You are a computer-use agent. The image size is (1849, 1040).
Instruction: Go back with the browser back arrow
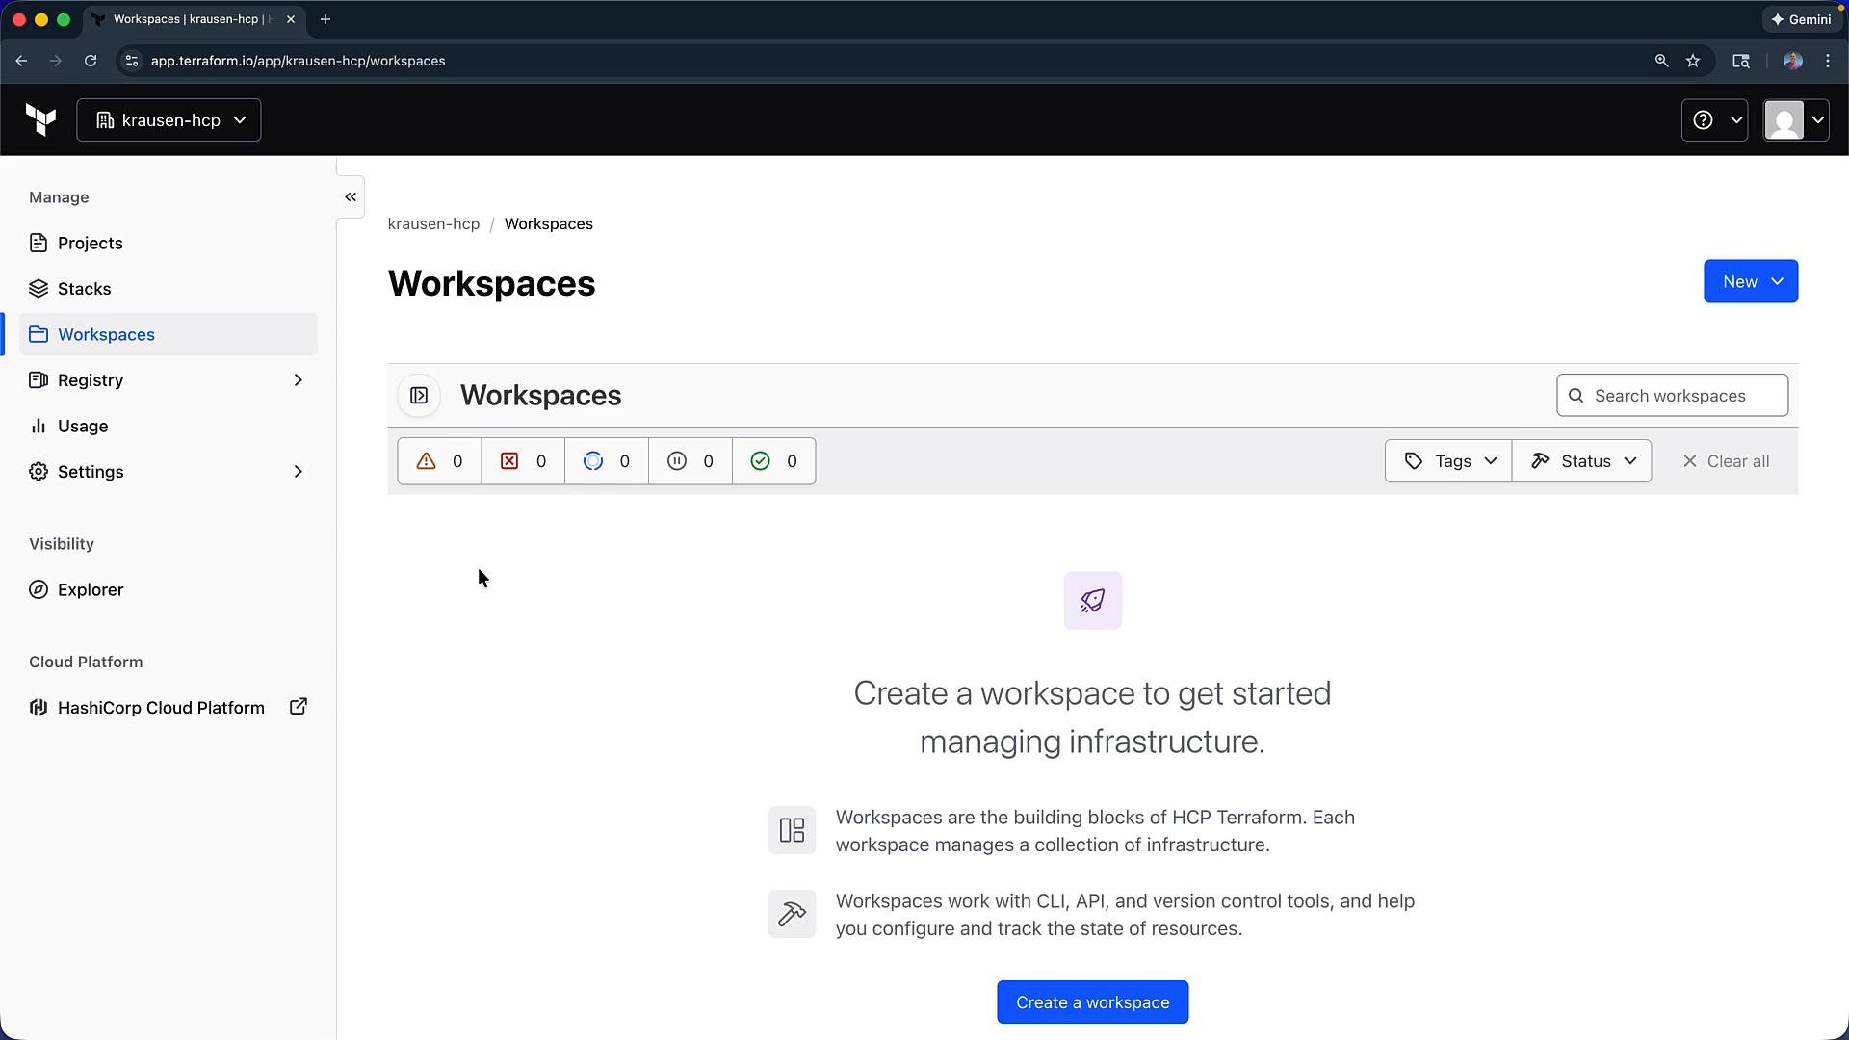tap(21, 61)
